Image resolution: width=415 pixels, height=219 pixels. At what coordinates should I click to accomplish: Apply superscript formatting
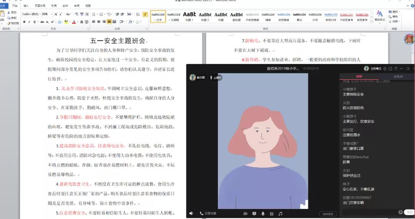pyautogui.click(x=52, y=22)
